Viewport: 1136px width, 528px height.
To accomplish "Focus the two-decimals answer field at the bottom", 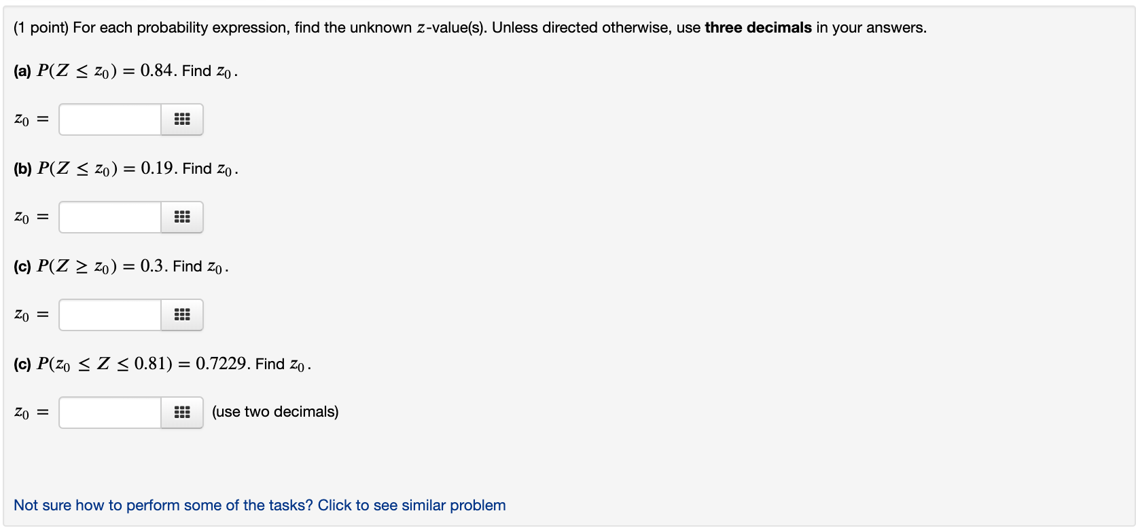I will click(109, 412).
